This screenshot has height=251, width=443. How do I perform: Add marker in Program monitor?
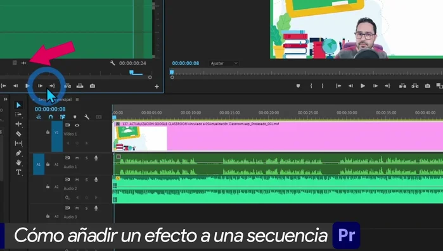tap(298, 86)
